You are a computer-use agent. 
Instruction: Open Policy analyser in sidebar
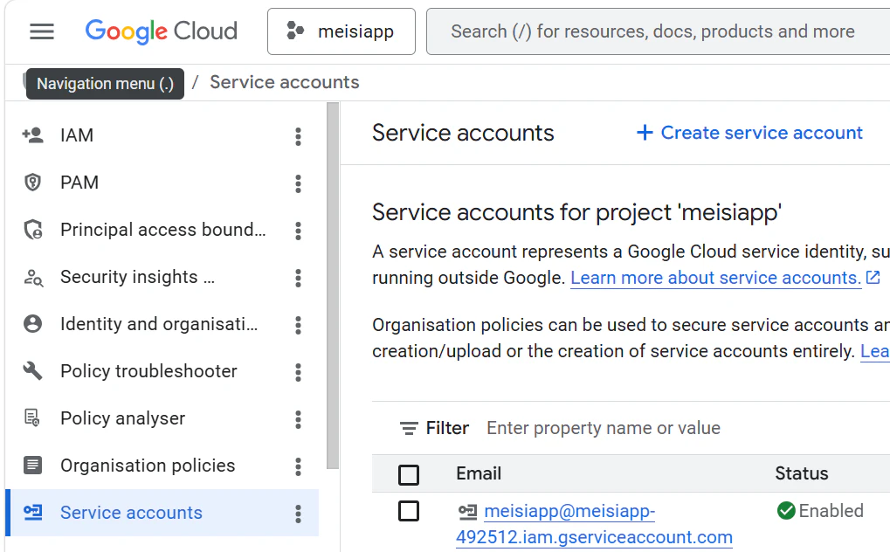[122, 418]
